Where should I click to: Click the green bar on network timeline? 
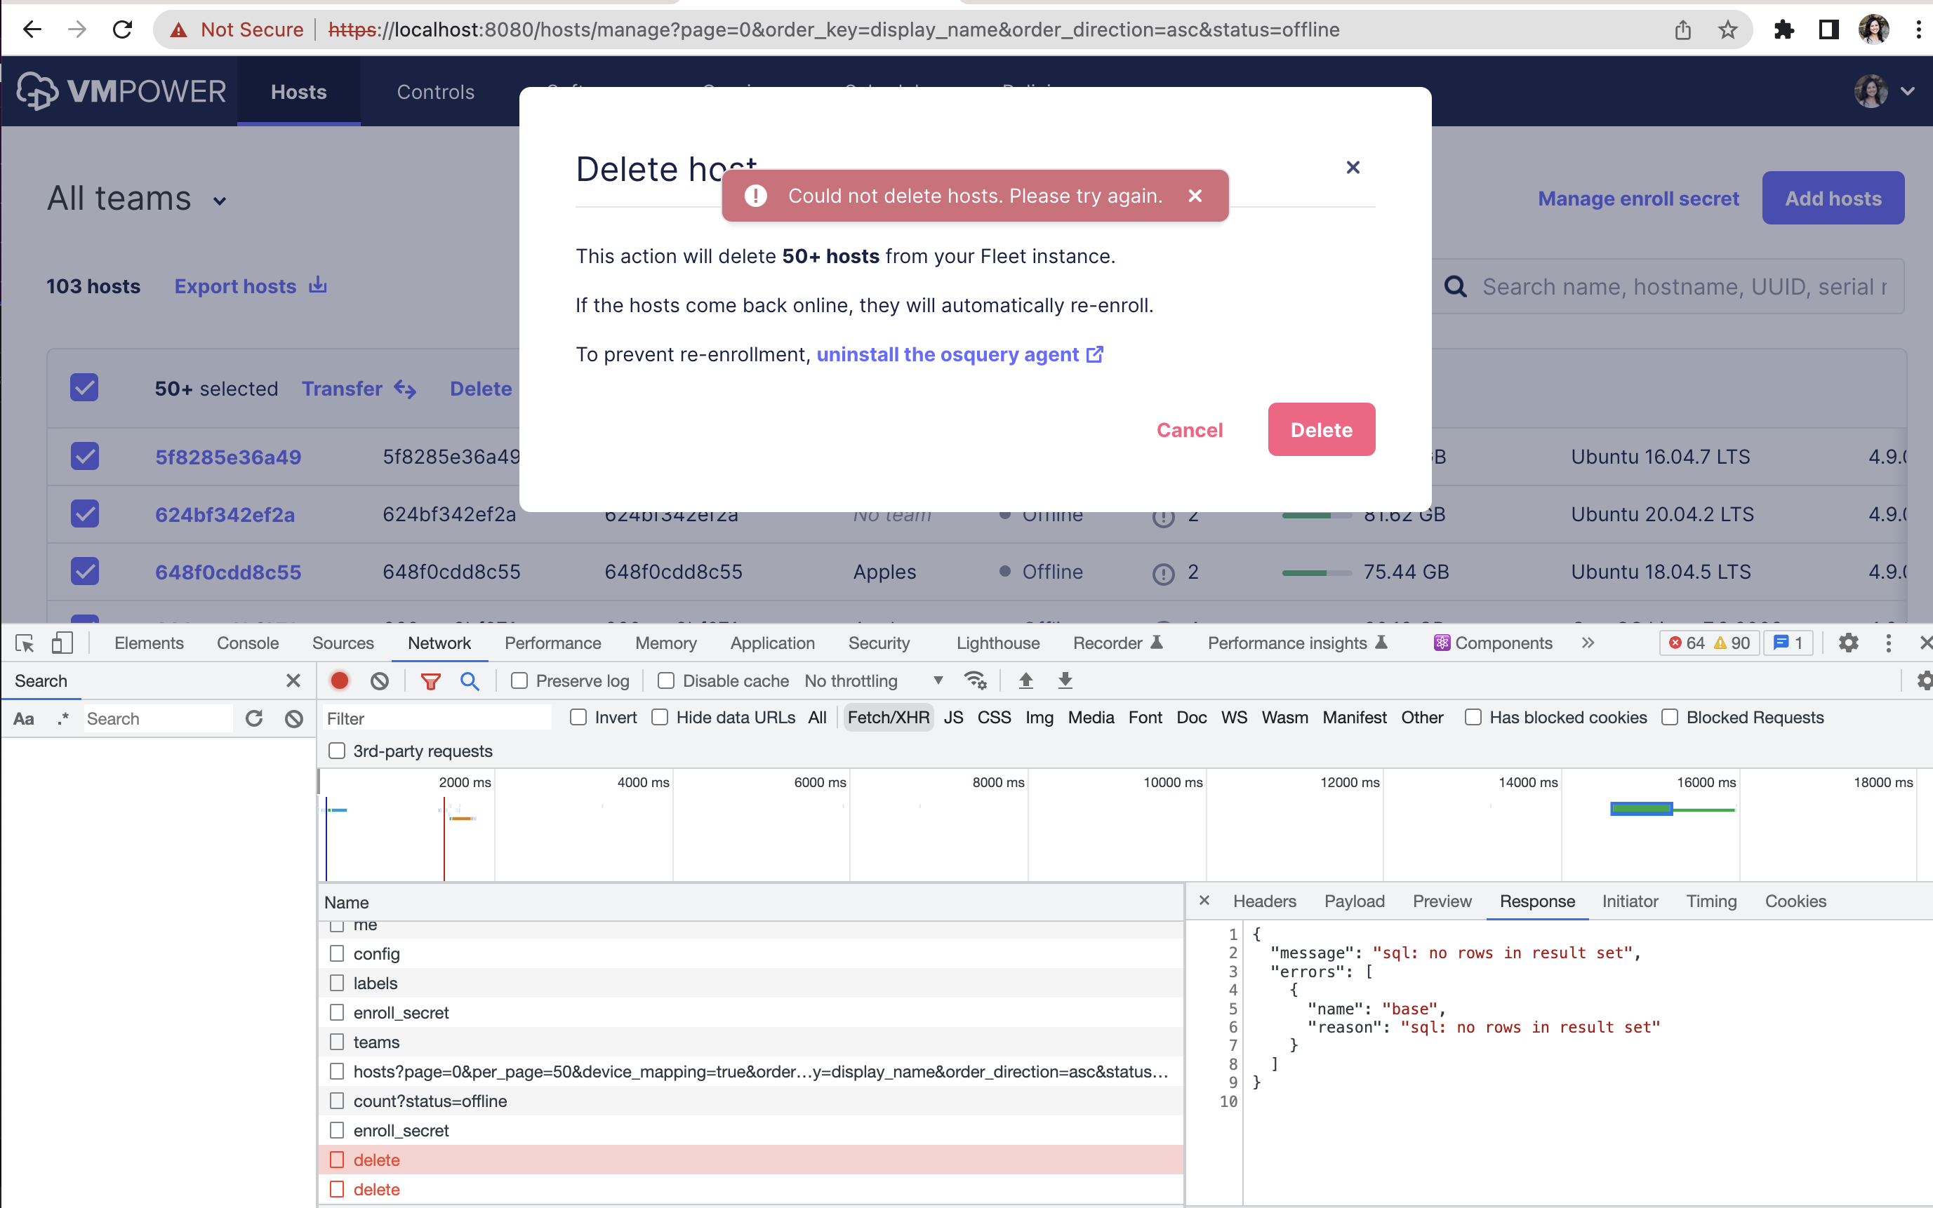pyautogui.click(x=1640, y=810)
